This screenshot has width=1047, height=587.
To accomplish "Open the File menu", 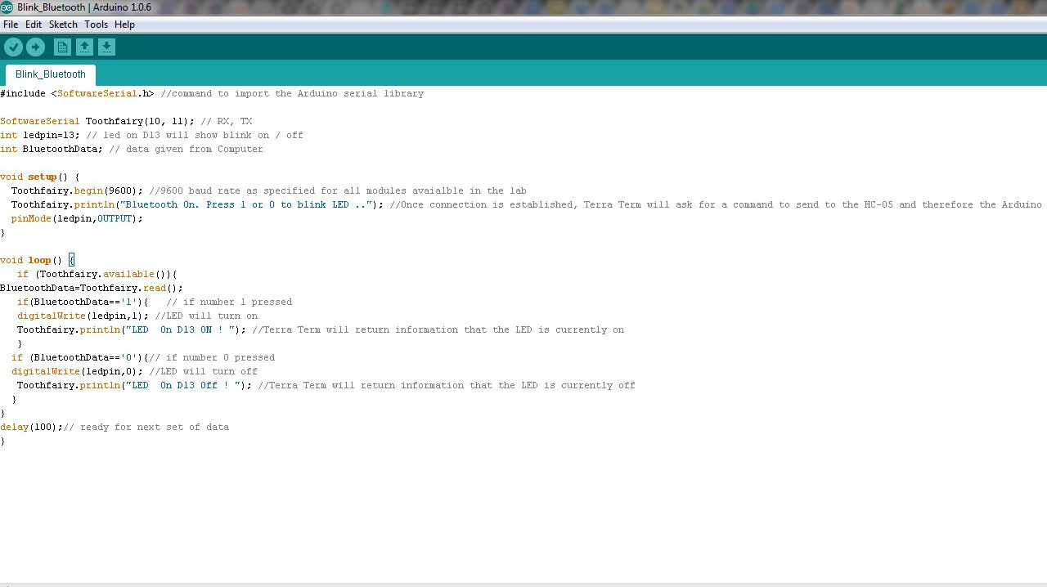I will click(11, 25).
